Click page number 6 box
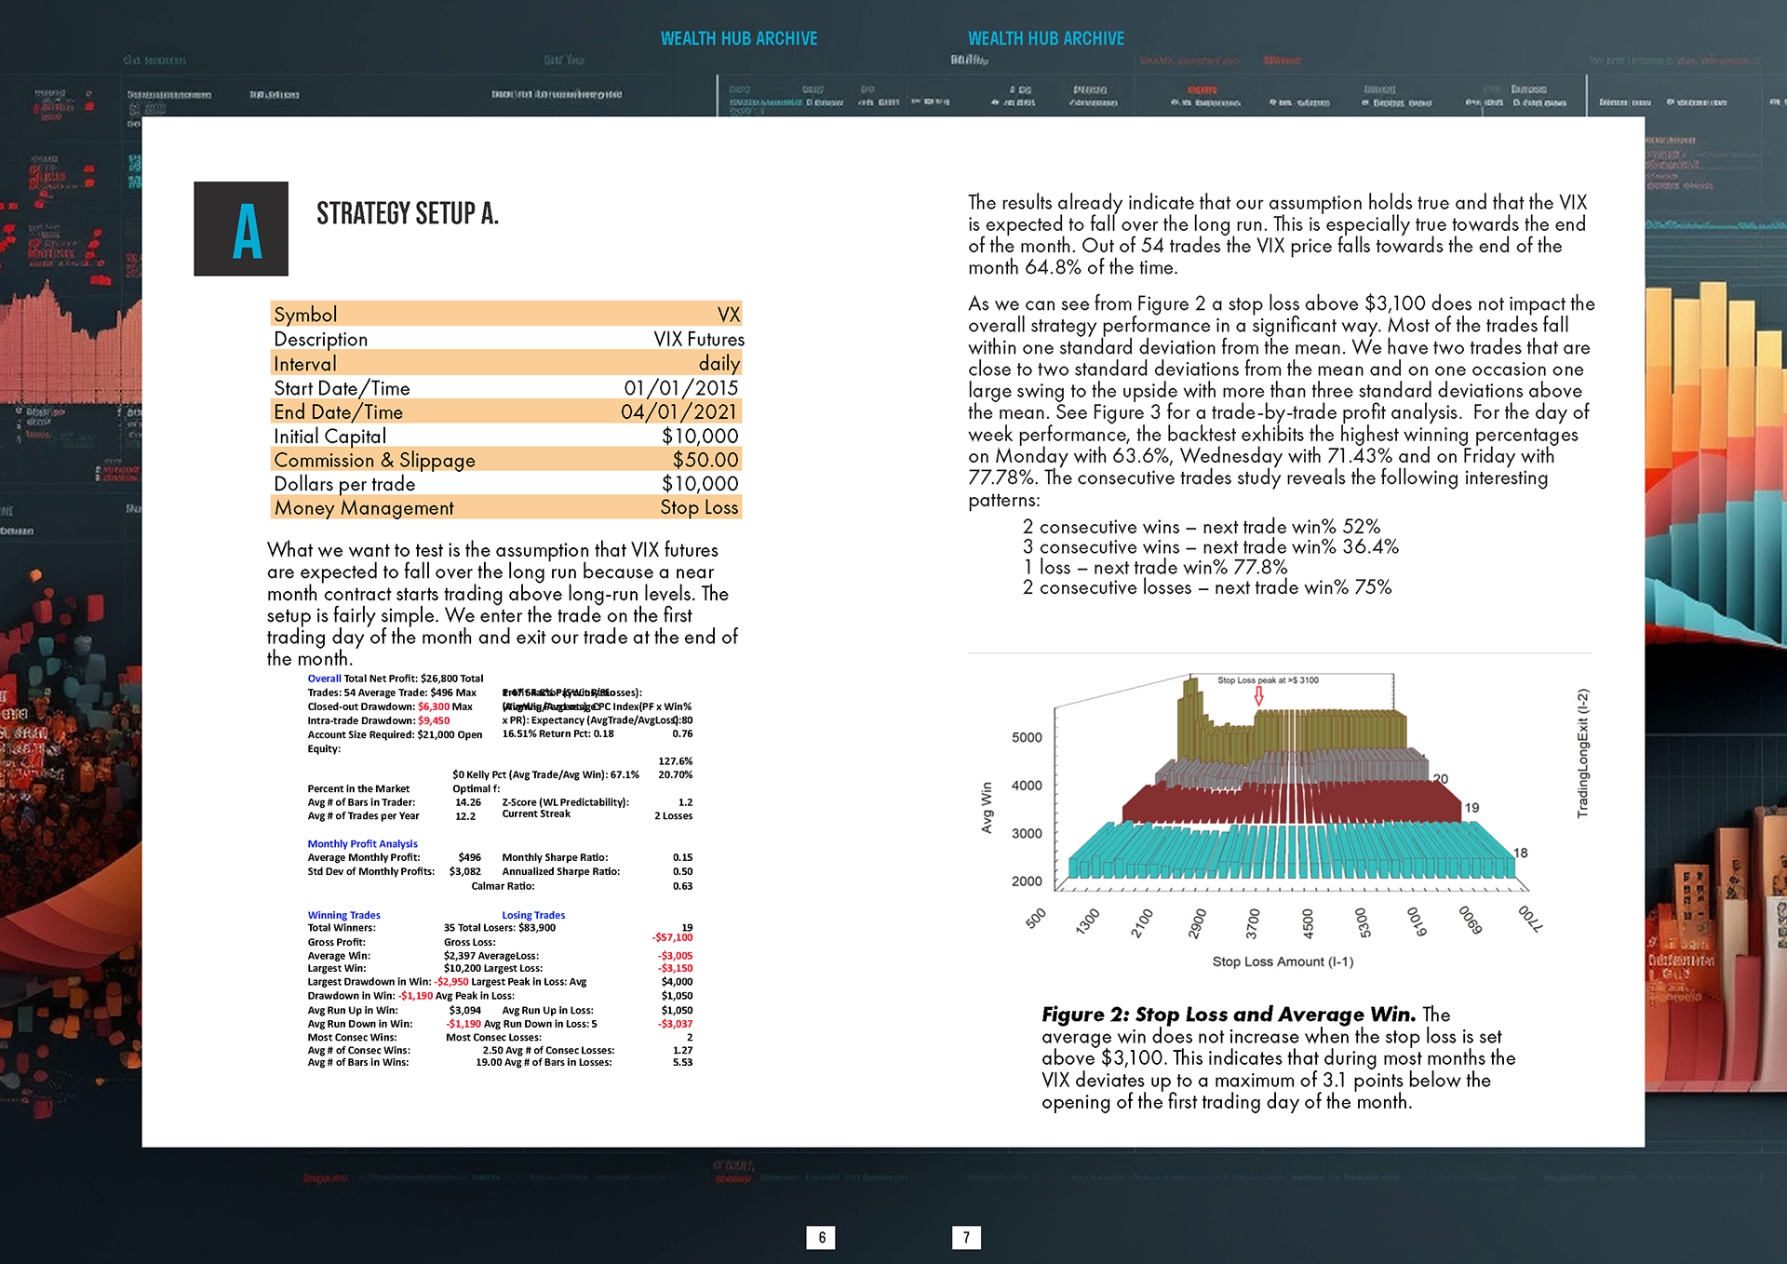Viewport: 1787px width, 1264px height. click(x=821, y=1237)
